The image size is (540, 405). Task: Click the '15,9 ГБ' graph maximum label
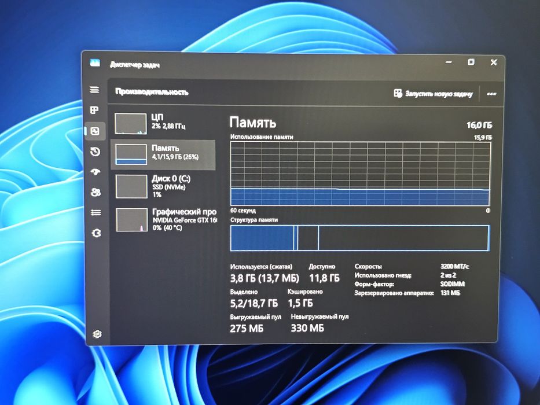pyautogui.click(x=483, y=138)
